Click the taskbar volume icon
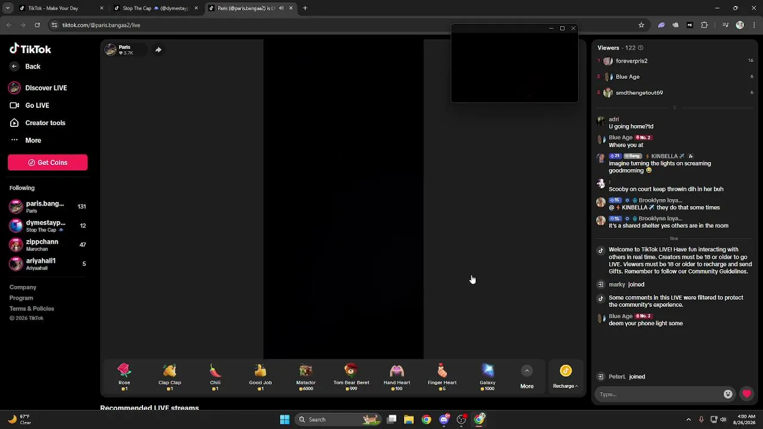Viewport: 763px width, 429px height. (x=723, y=419)
